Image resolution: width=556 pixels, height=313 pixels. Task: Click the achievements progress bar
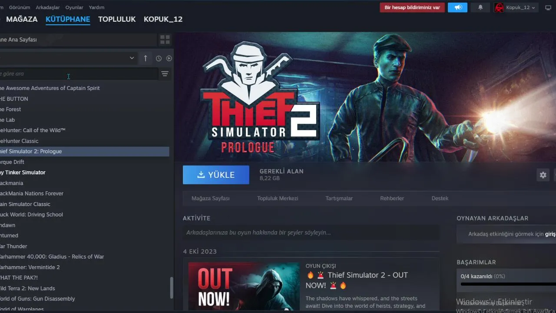[508, 284]
